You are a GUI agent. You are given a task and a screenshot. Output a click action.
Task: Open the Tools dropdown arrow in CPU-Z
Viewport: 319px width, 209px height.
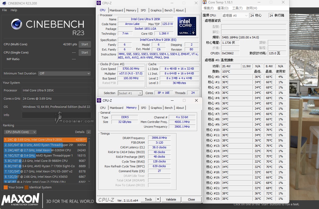point(158,199)
